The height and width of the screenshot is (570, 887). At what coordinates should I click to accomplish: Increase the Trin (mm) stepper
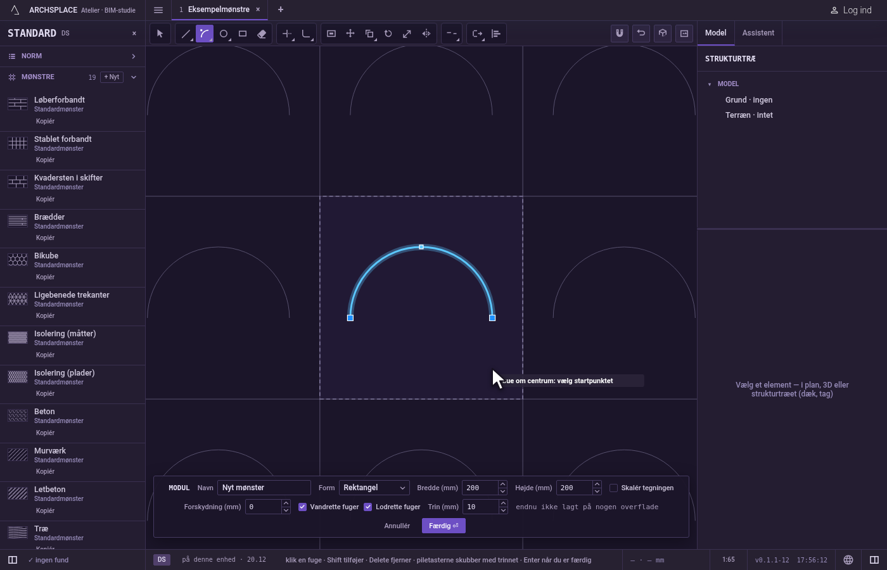[503, 503]
